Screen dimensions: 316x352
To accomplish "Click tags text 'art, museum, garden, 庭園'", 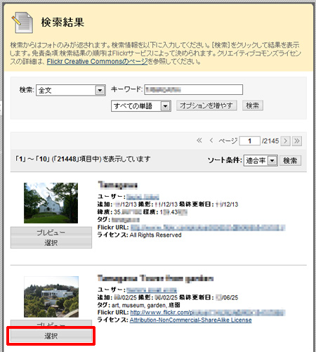I will (x=146, y=305).
